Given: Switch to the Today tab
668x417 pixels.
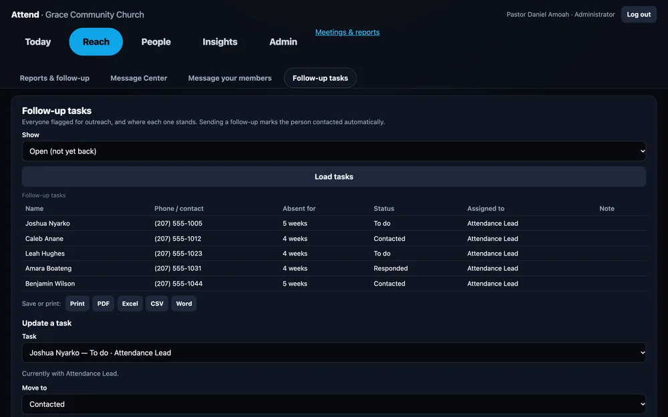Looking at the screenshot, I should pyautogui.click(x=38, y=41).
